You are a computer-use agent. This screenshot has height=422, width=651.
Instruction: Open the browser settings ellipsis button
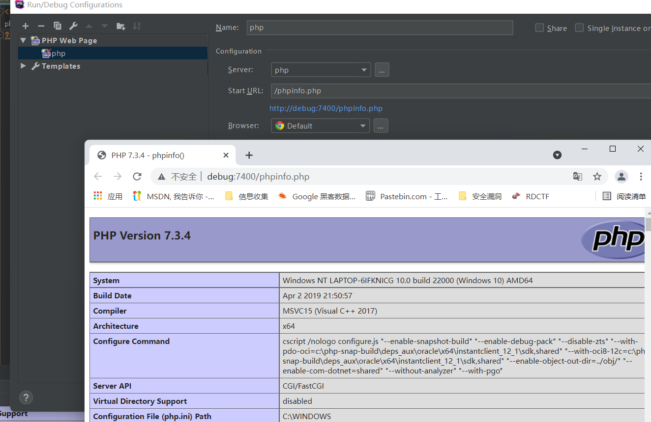[381, 126]
